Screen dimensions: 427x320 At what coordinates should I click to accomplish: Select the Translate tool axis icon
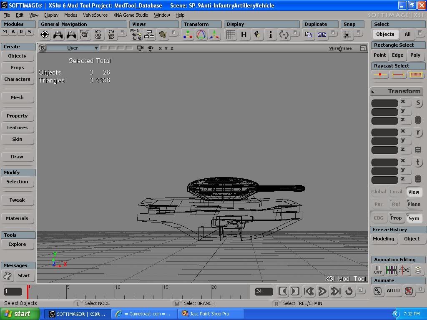pos(214,35)
